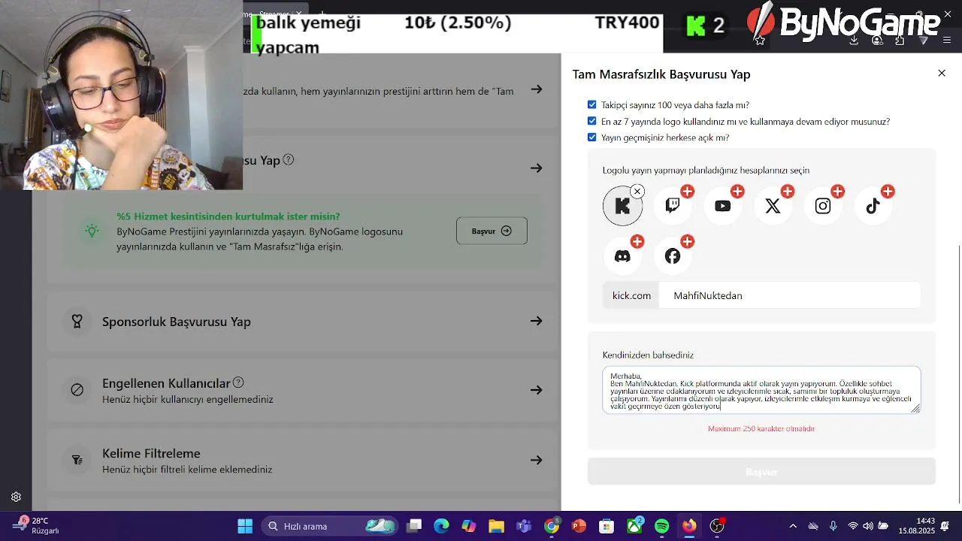Submit the application with the Başvur button
Image resolution: width=962 pixels, height=541 pixels.
click(761, 472)
